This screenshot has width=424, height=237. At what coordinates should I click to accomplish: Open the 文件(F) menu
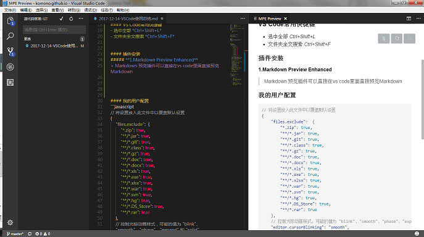tap(10, 10)
